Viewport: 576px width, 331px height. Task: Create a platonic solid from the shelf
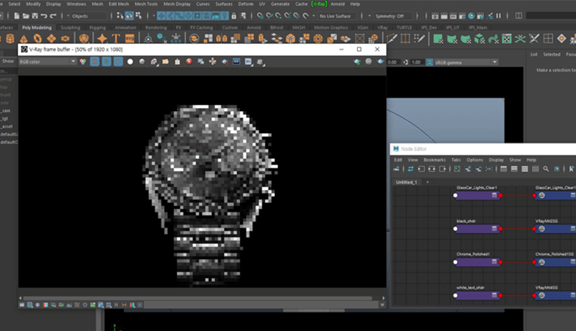click(x=84, y=39)
